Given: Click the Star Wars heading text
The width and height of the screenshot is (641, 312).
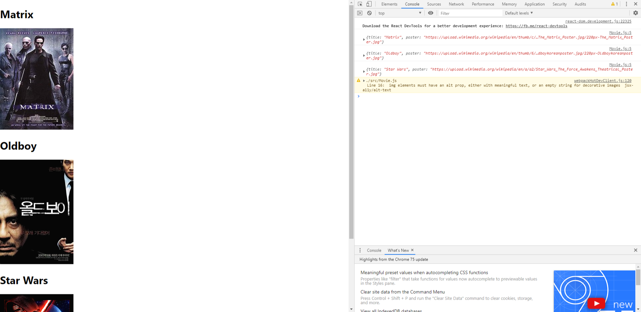Looking at the screenshot, I should [x=24, y=280].
